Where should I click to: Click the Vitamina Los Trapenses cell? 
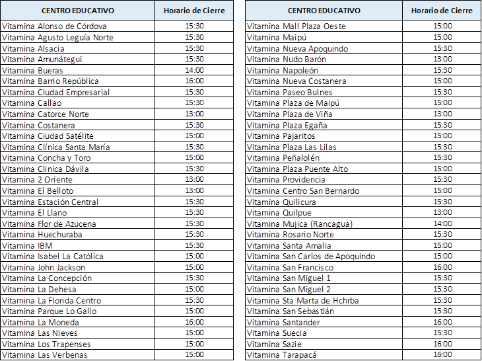coord(77,344)
